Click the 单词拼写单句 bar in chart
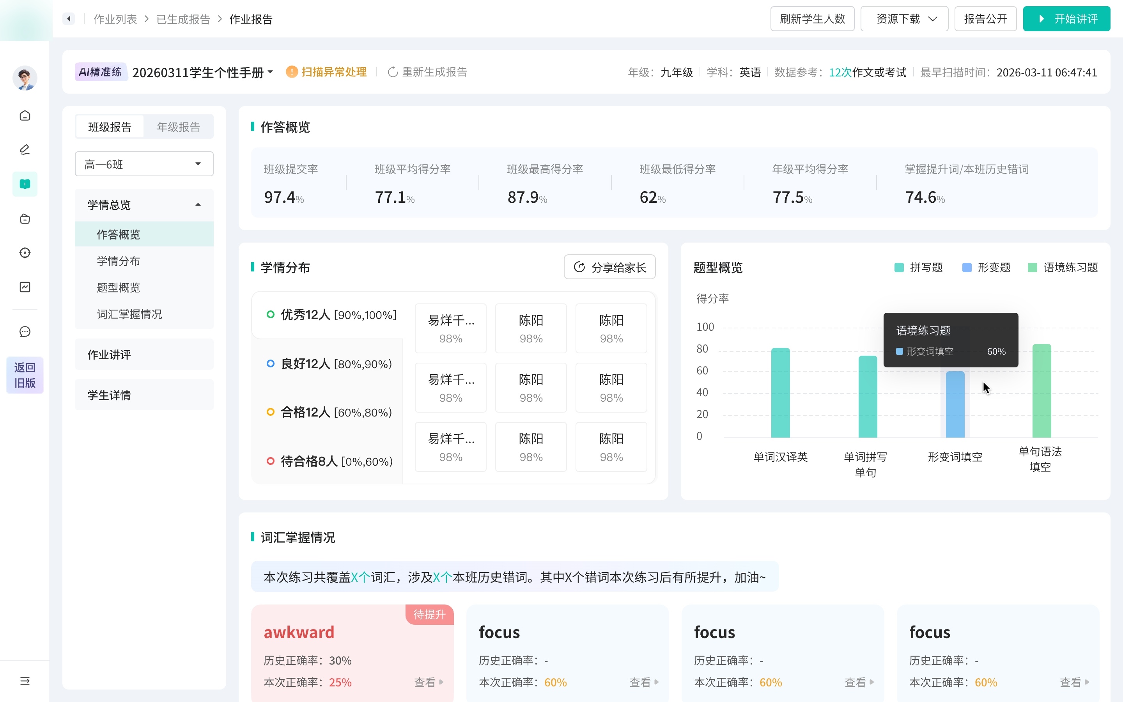 [x=868, y=397]
